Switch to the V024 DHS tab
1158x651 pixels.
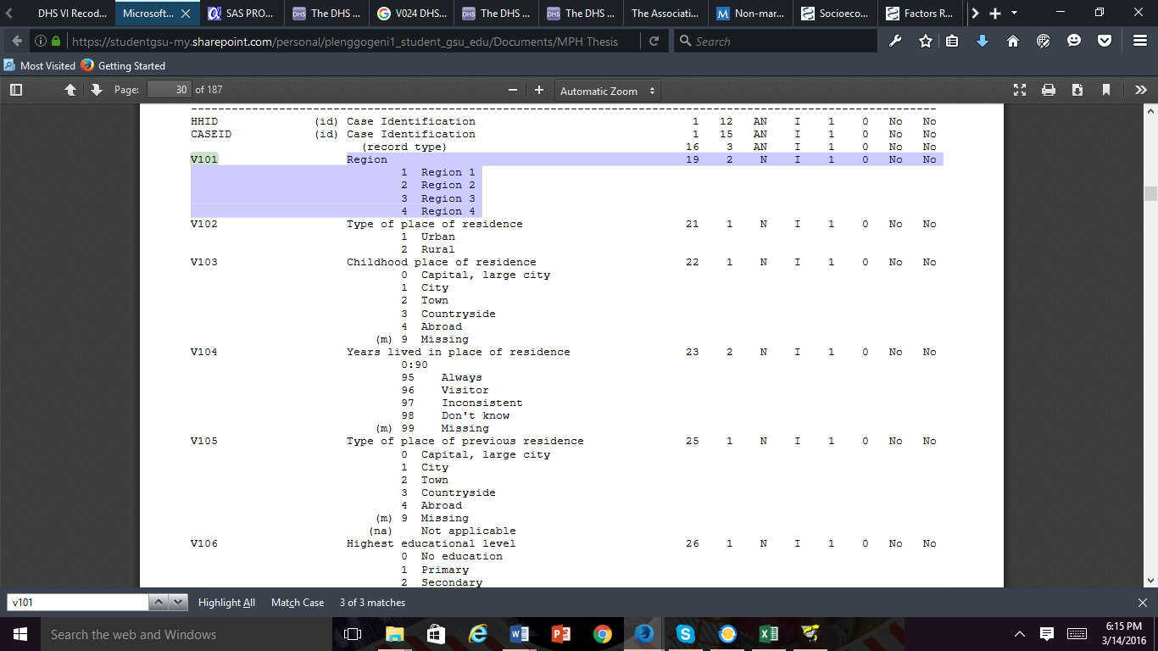coord(411,14)
